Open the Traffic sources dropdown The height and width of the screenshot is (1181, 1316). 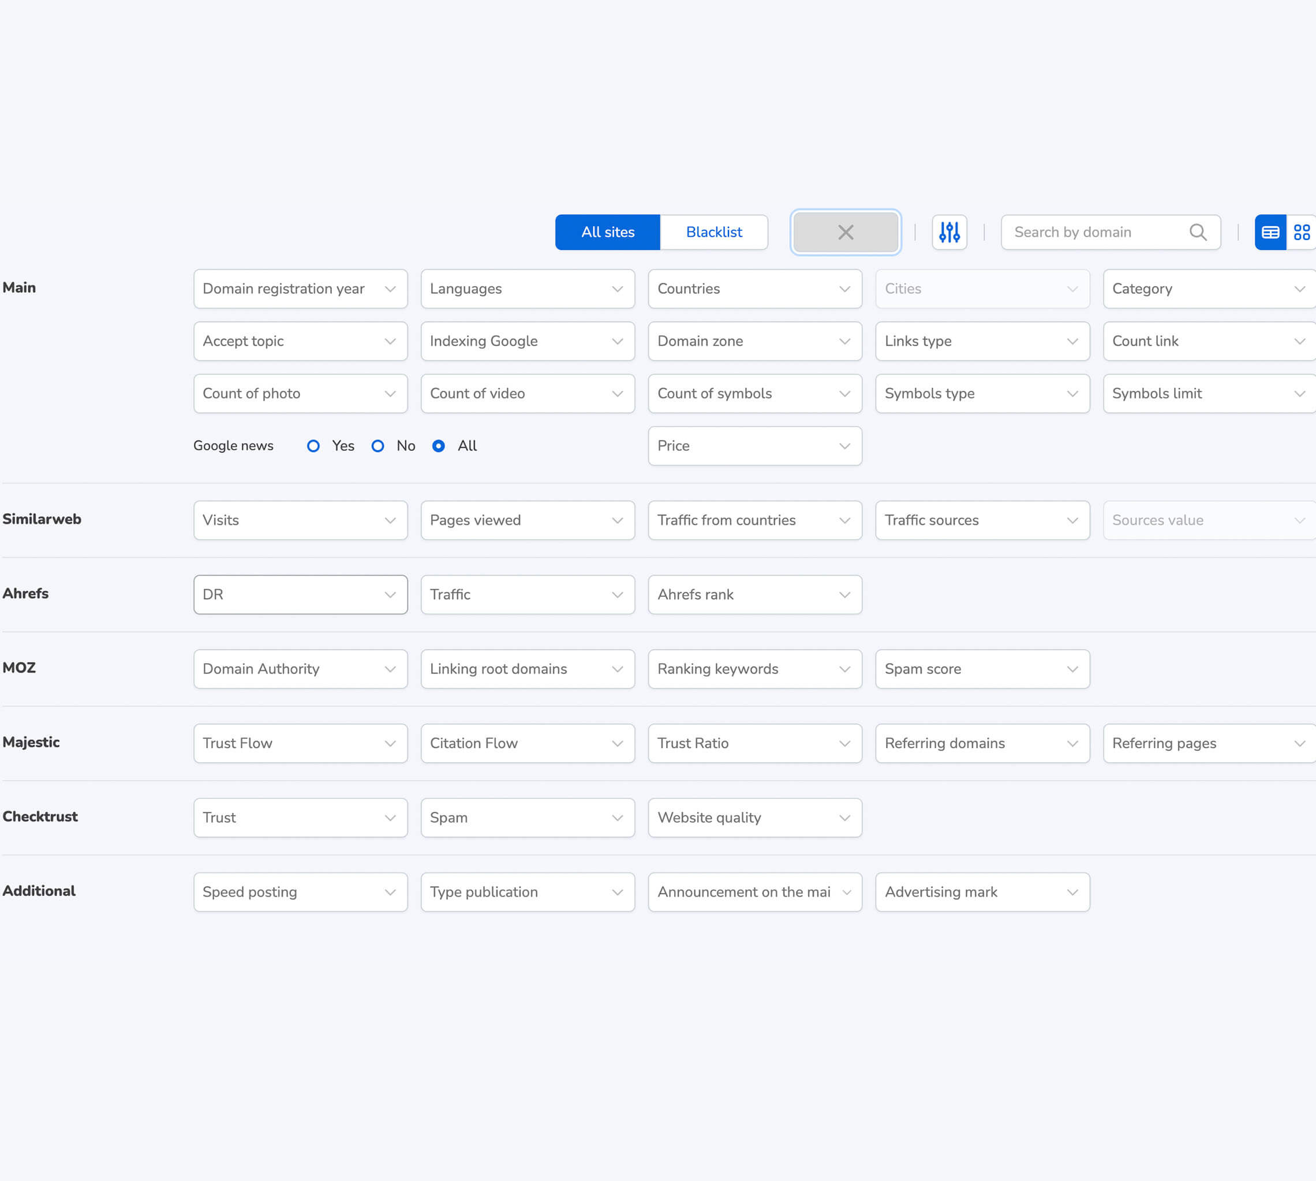point(982,521)
